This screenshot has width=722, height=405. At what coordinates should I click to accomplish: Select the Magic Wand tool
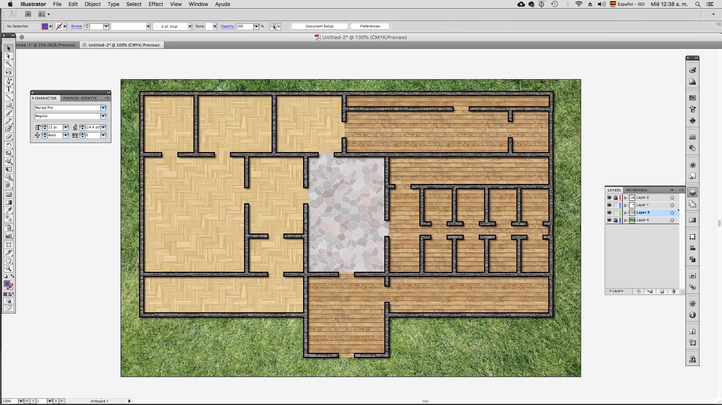tap(9, 64)
